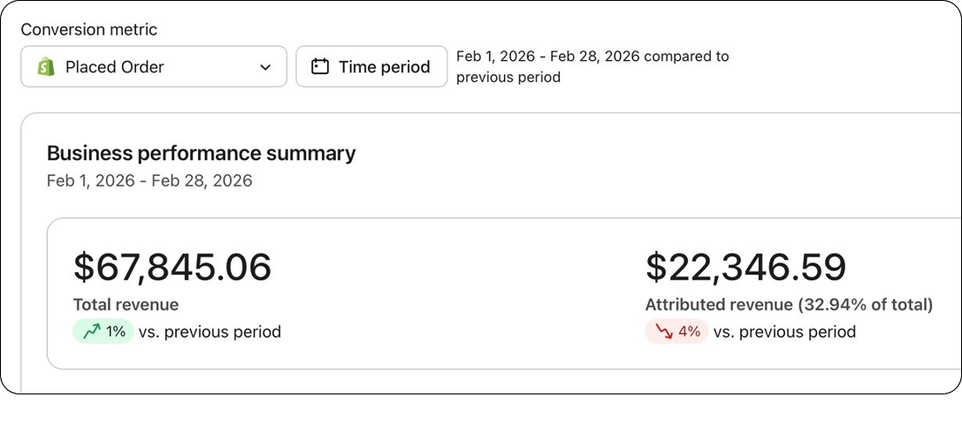The height and width of the screenshot is (428, 962).
Task: Click the red 4% change badge
Action: coord(676,332)
